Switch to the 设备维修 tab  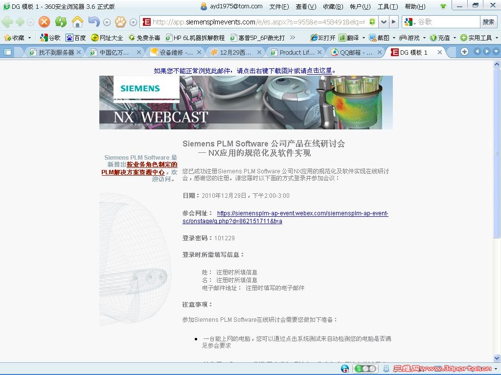click(176, 52)
